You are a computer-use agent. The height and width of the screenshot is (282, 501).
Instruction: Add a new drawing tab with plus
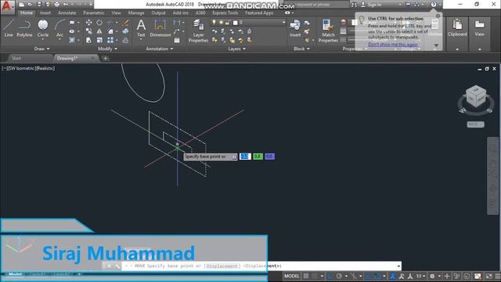point(105,58)
